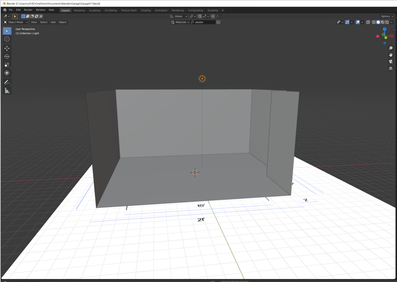The height and width of the screenshot is (282, 397).
Task: Open the Render menu
Action: point(28,10)
